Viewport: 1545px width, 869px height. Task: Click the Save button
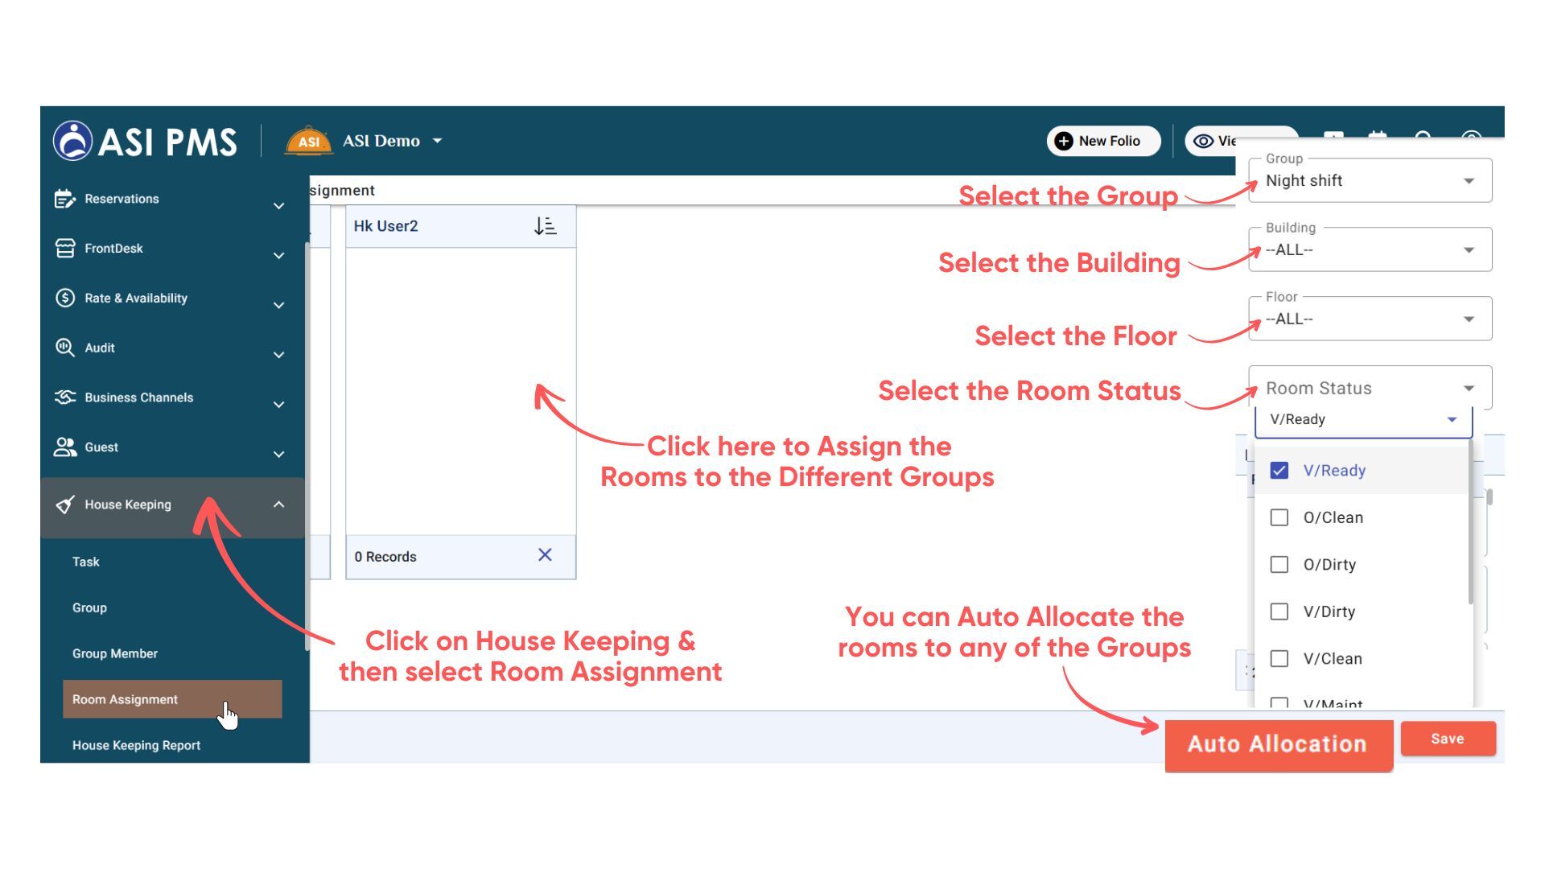[1447, 739]
